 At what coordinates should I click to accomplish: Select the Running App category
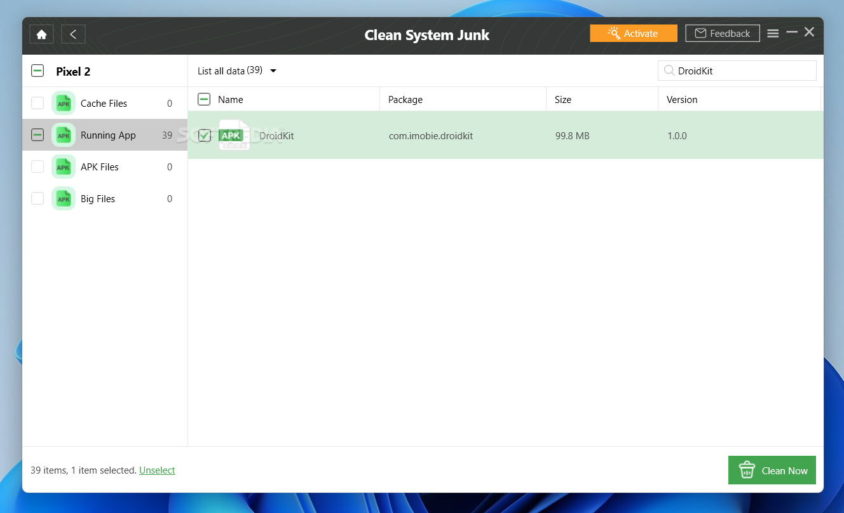(x=105, y=135)
